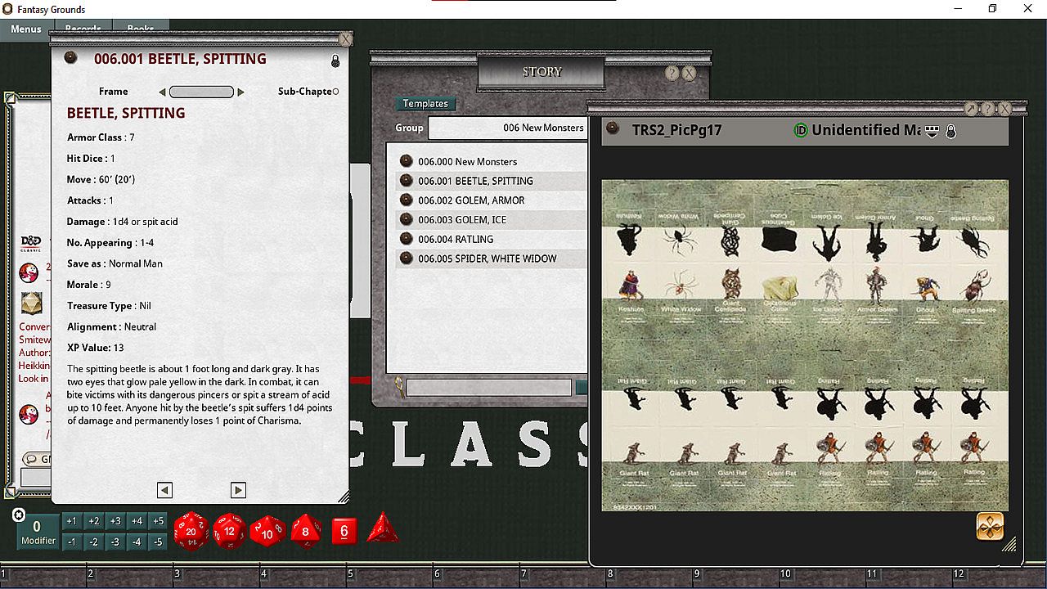Screen dimensions: 1047x589
Task: Toggle the lock on the Beetle, Spitting record
Action: (x=335, y=61)
